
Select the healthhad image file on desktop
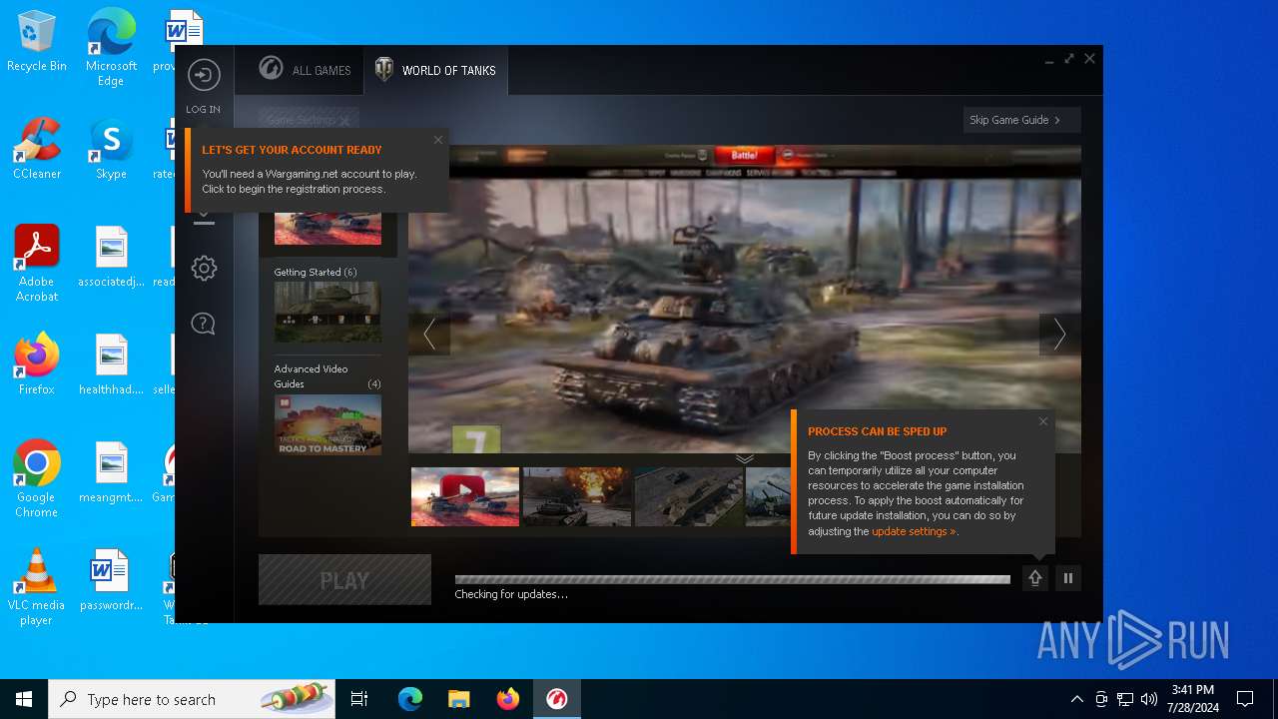pos(111,365)
